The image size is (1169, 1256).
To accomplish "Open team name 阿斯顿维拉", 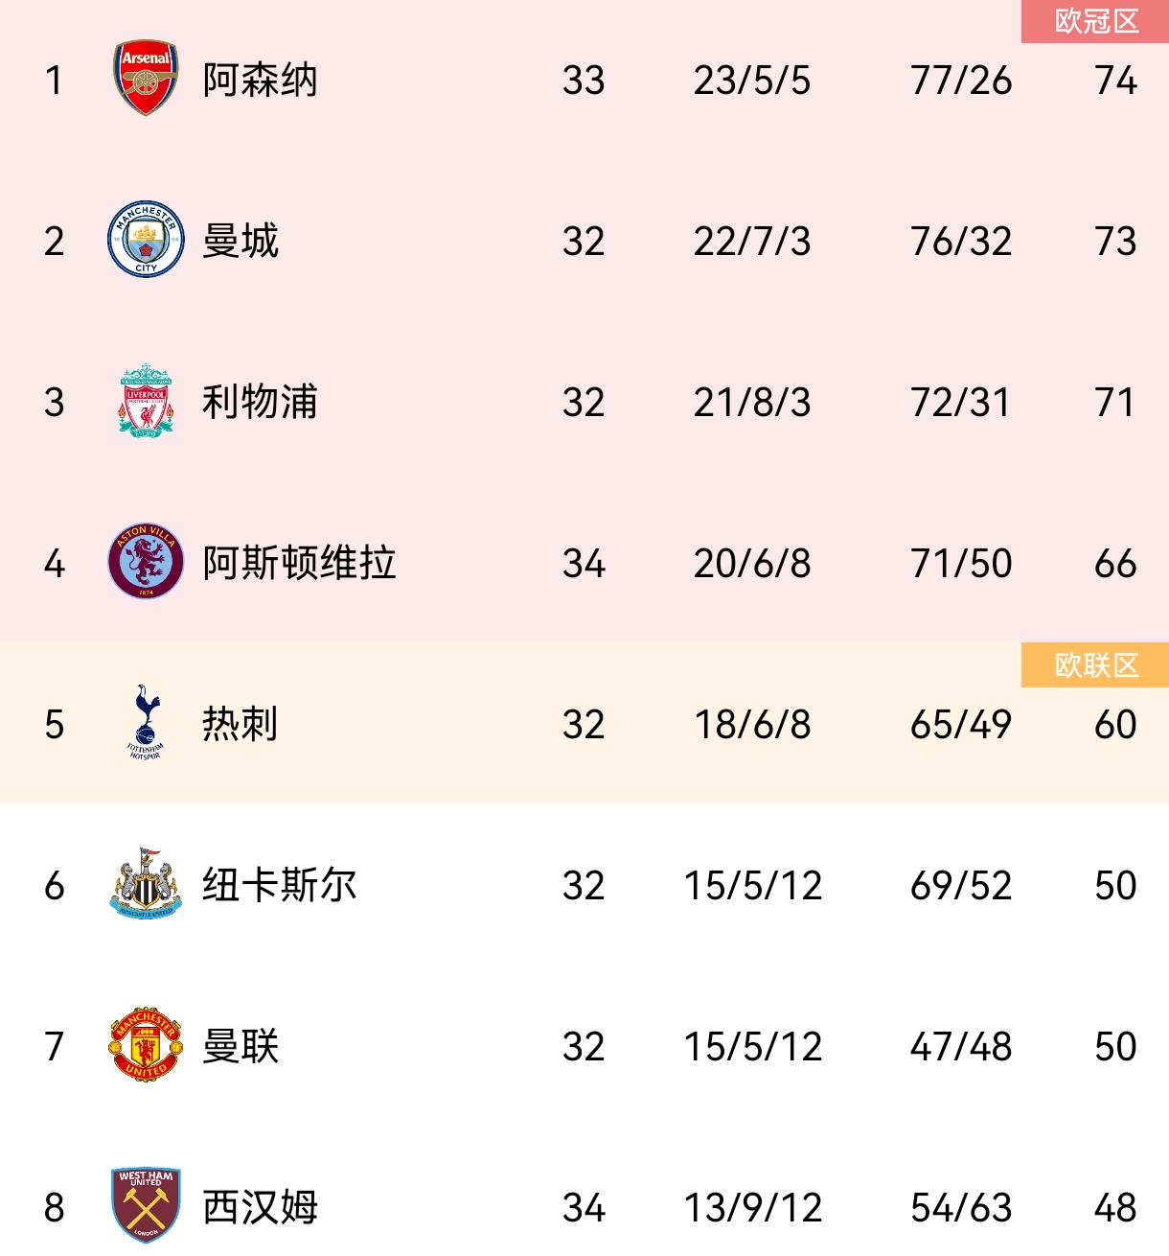I will tap(299, 564).
